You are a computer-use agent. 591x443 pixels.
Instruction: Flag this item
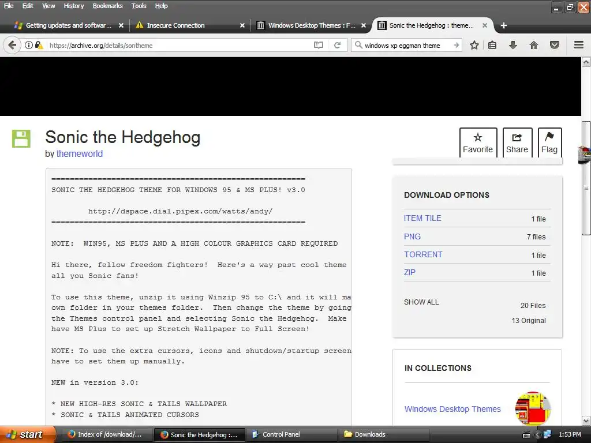click(x=549, y=142)
